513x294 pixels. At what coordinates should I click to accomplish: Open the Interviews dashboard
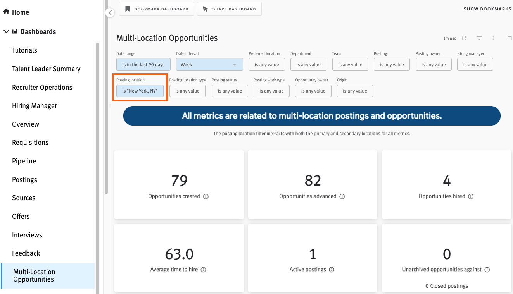pyautogui.click(x=27, y=235)
